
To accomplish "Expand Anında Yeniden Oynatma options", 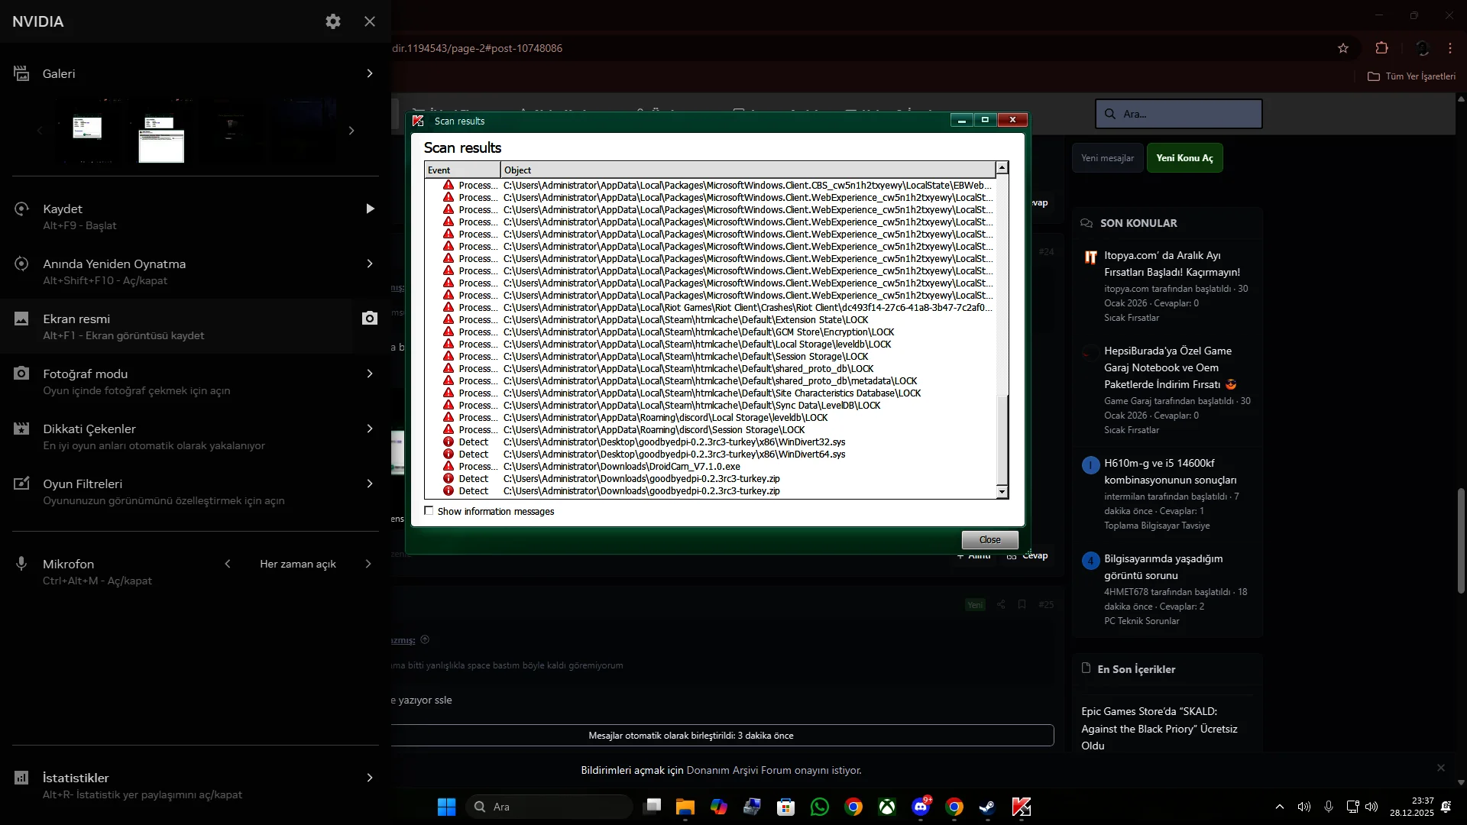I will point(370,264).
